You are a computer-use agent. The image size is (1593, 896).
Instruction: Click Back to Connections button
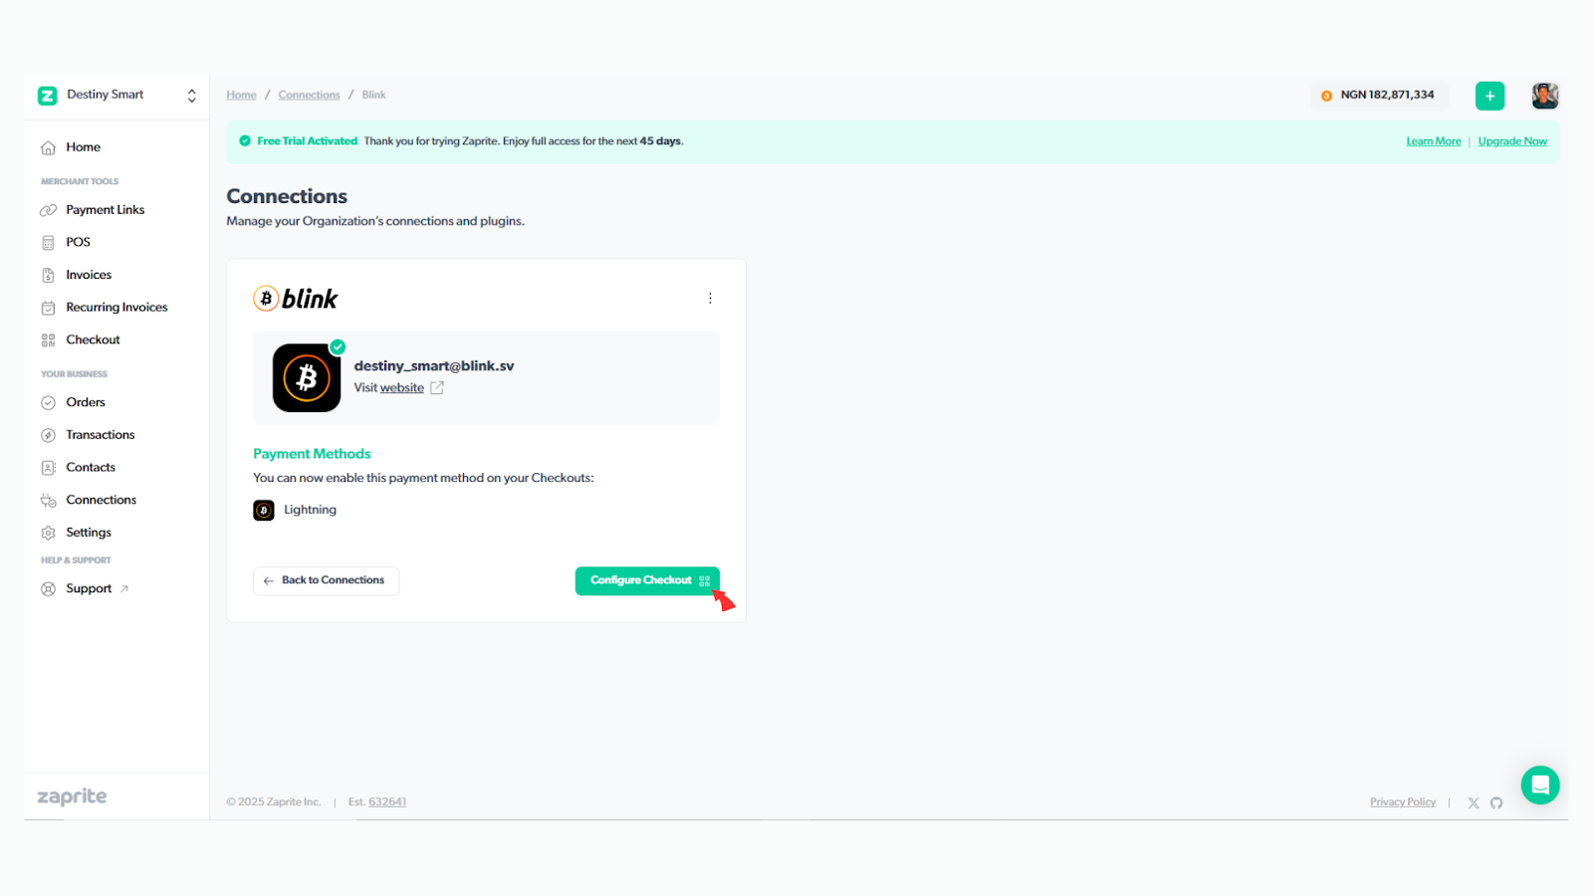[326, 580]
